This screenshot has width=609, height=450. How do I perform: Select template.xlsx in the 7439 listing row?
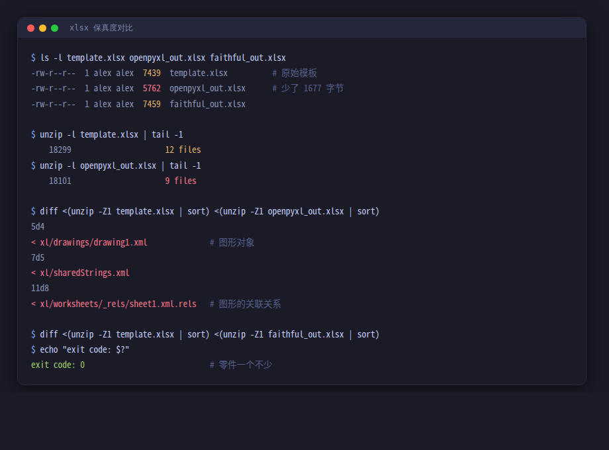click(x=199, y=73)
